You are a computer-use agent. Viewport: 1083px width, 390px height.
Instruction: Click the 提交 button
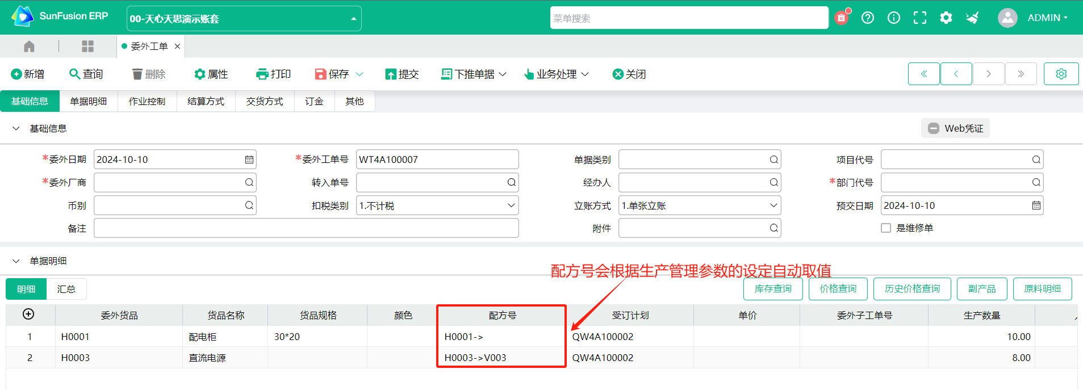coord(402,74)
